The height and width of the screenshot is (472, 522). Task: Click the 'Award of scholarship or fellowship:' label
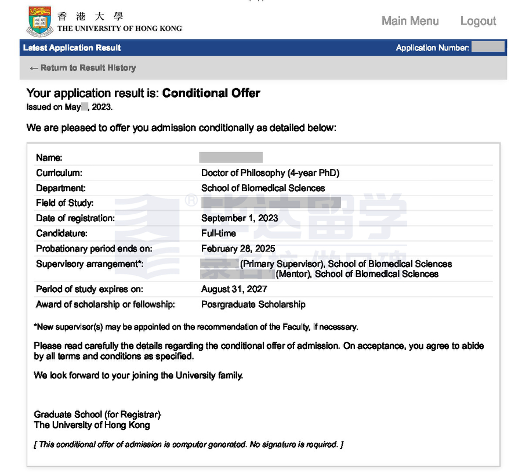[105, 304]
